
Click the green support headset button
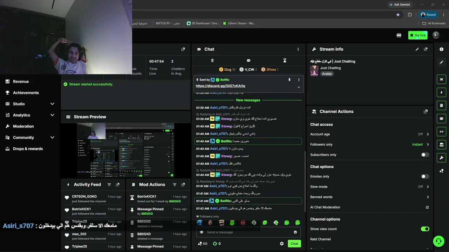click(438, 241)
